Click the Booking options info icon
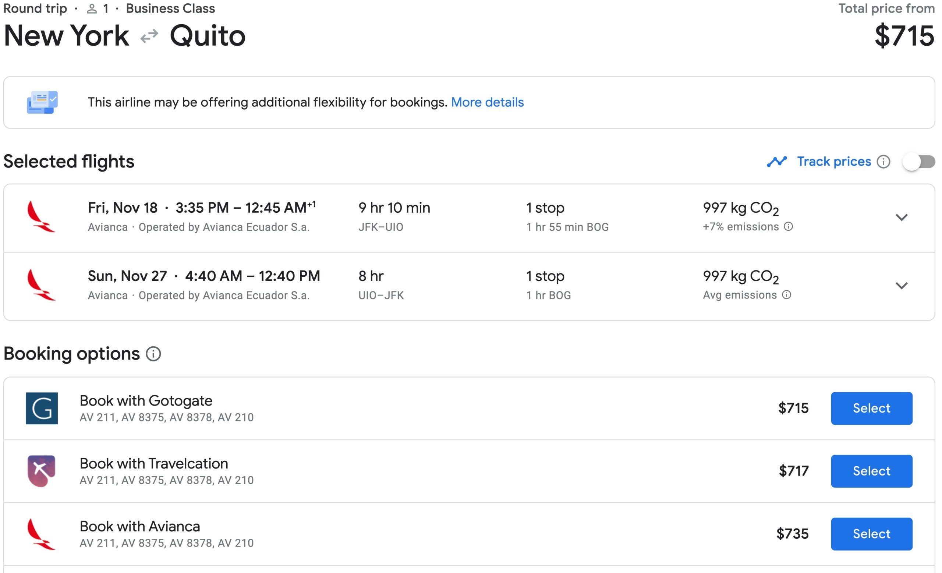 tap(153, 354)
